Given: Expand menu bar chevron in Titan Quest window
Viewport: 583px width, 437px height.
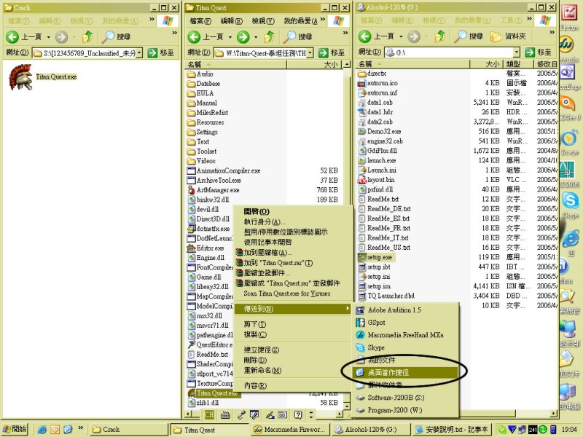Looking at the screenshot, I should [x=322, y=20].
